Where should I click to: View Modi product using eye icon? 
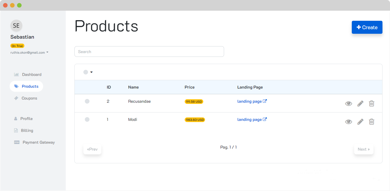tap(349, 122)
